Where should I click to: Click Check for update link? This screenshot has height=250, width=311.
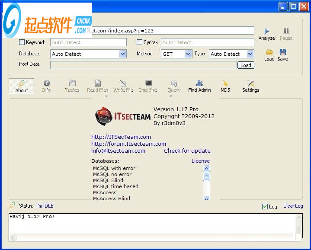(187, 151)
